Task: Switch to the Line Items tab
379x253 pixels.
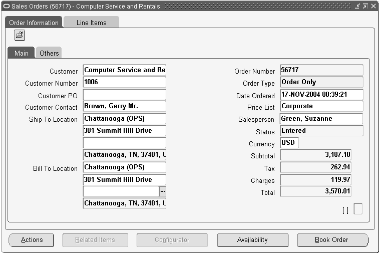Action: [91, 23]
